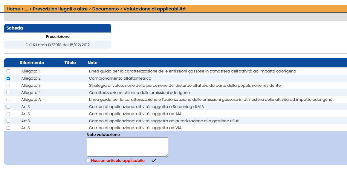Enable the Allegato 4 checkbox

click(8, 92)
